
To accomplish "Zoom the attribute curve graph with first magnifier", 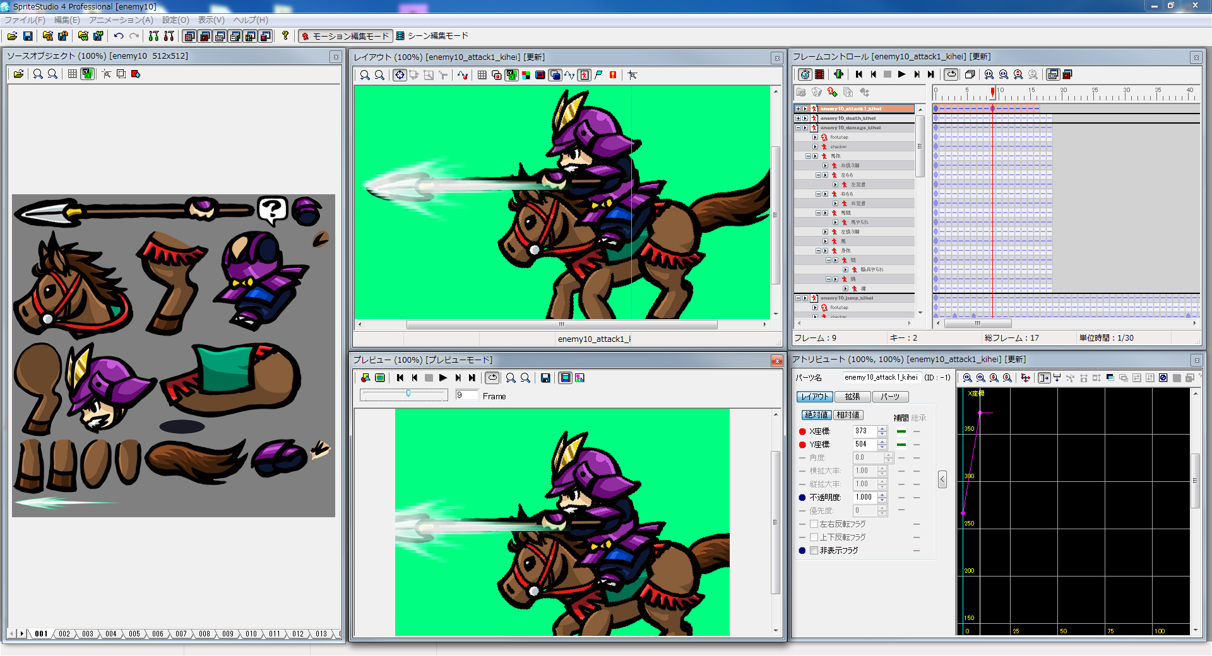I will tap(967, 378).
